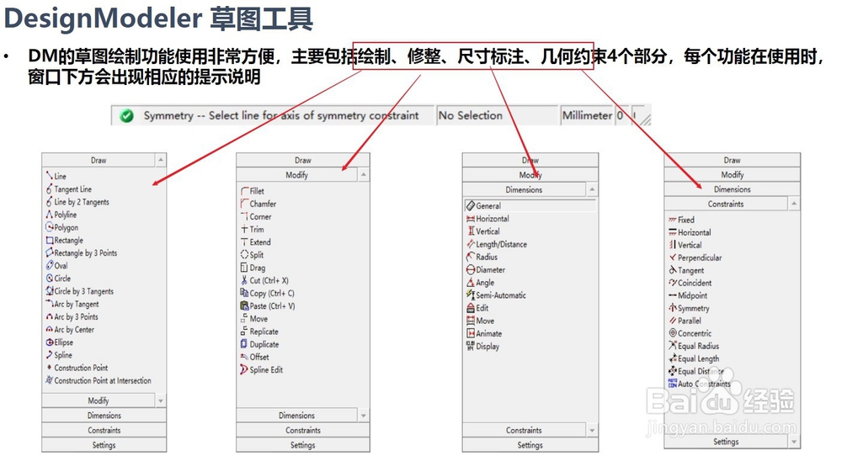Select the Trim tool icon

click(244, 229)
